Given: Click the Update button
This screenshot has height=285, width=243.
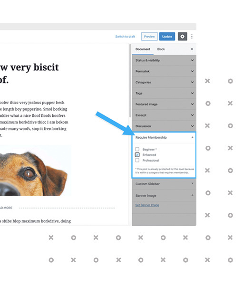Looking at the screenshot, I should coord(167,37).
